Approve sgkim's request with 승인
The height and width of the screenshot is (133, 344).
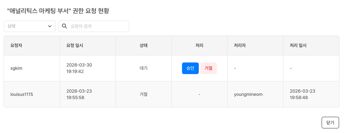click(x=190, y=68)
